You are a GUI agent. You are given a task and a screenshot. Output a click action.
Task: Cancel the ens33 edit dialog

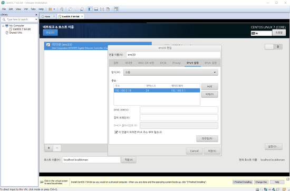point(194,151)
